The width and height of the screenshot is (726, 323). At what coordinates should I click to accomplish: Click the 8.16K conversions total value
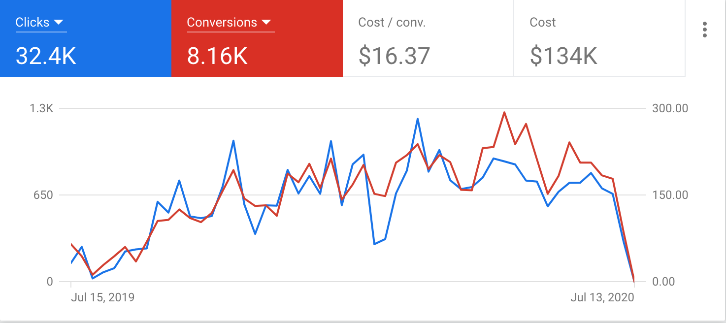click(x=217, y=56)
